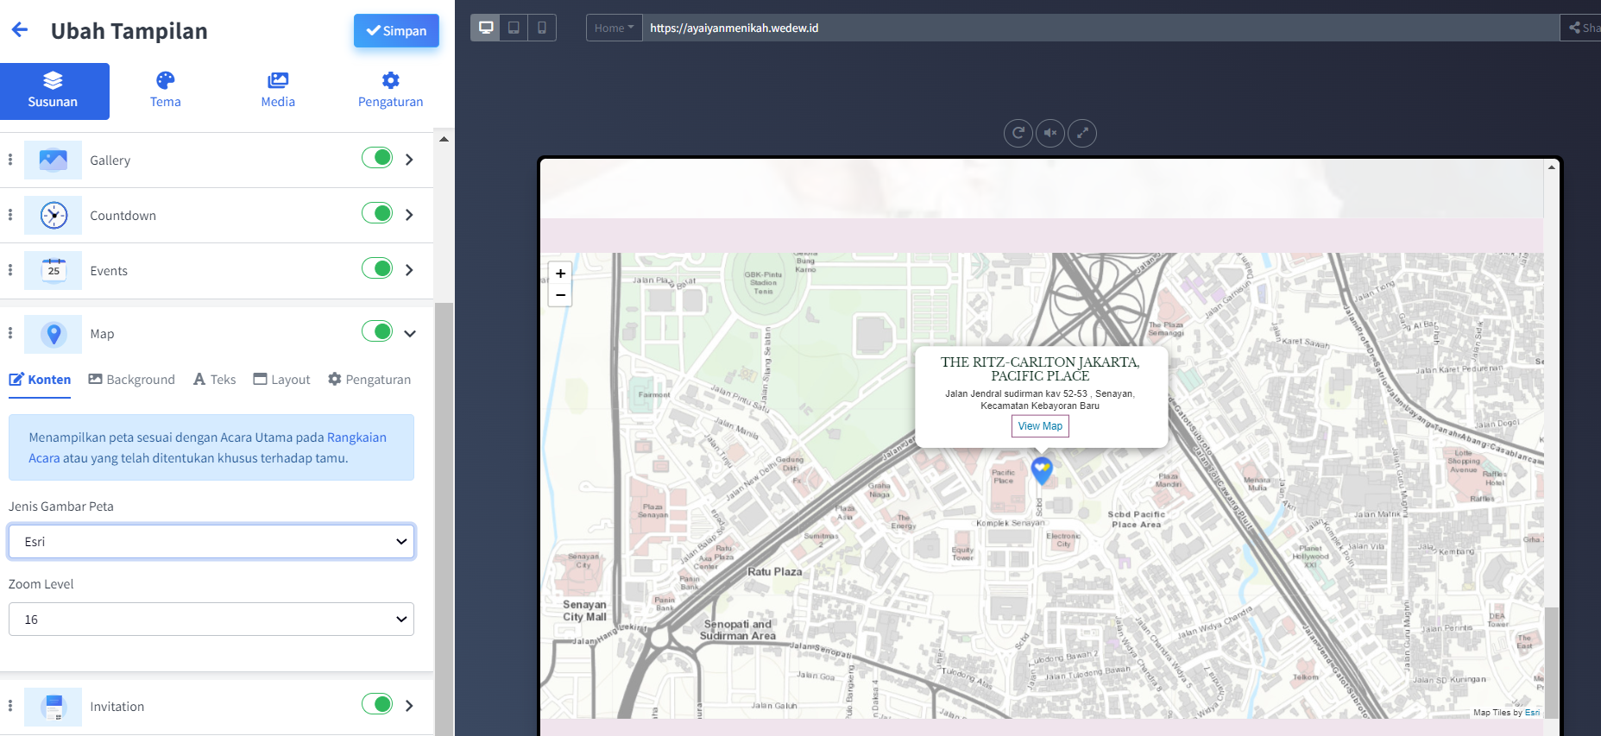Expand the Countdown section chevron

click(410, 215)
